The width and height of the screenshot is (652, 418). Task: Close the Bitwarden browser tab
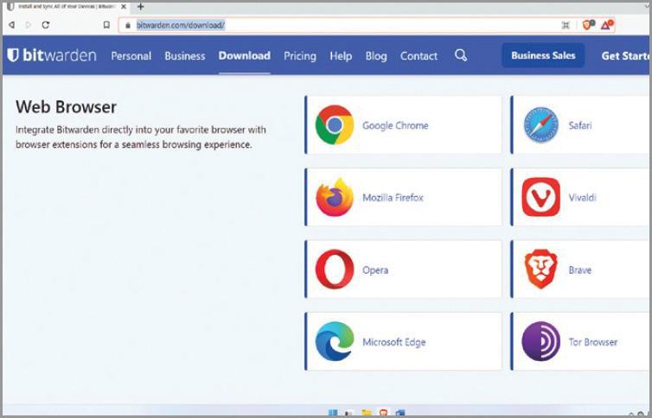coord(124,7)
